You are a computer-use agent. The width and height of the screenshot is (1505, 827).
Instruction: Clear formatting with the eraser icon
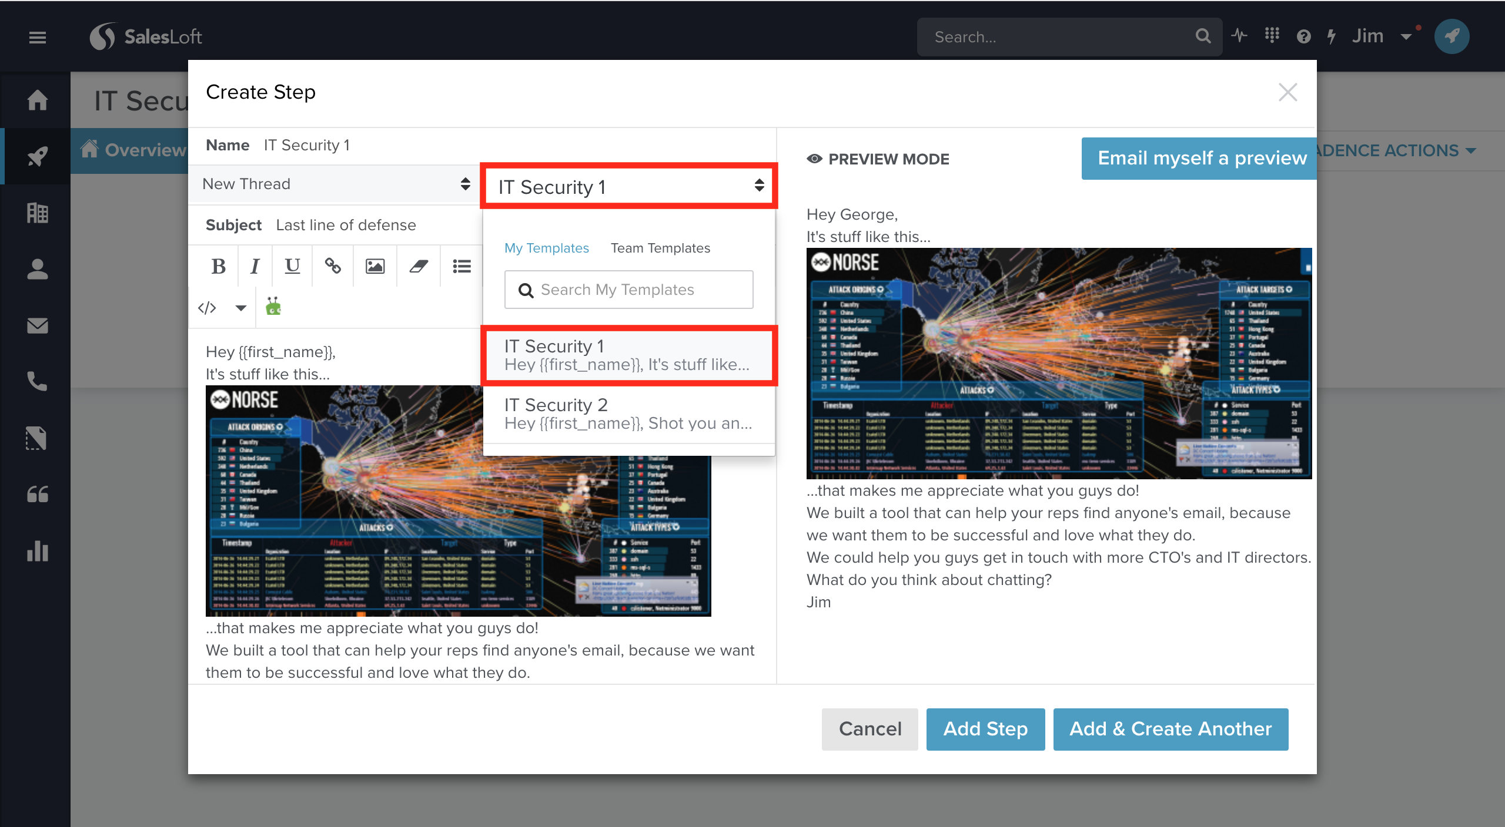pyautogui.click(x=419, y=267)
